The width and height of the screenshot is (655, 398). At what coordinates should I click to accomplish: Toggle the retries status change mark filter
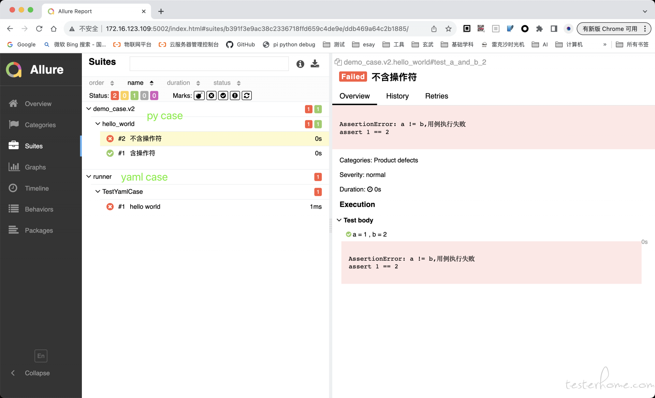(247, 96)
